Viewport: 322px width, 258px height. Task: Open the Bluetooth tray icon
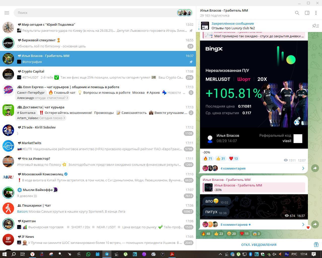click(251, 254)
